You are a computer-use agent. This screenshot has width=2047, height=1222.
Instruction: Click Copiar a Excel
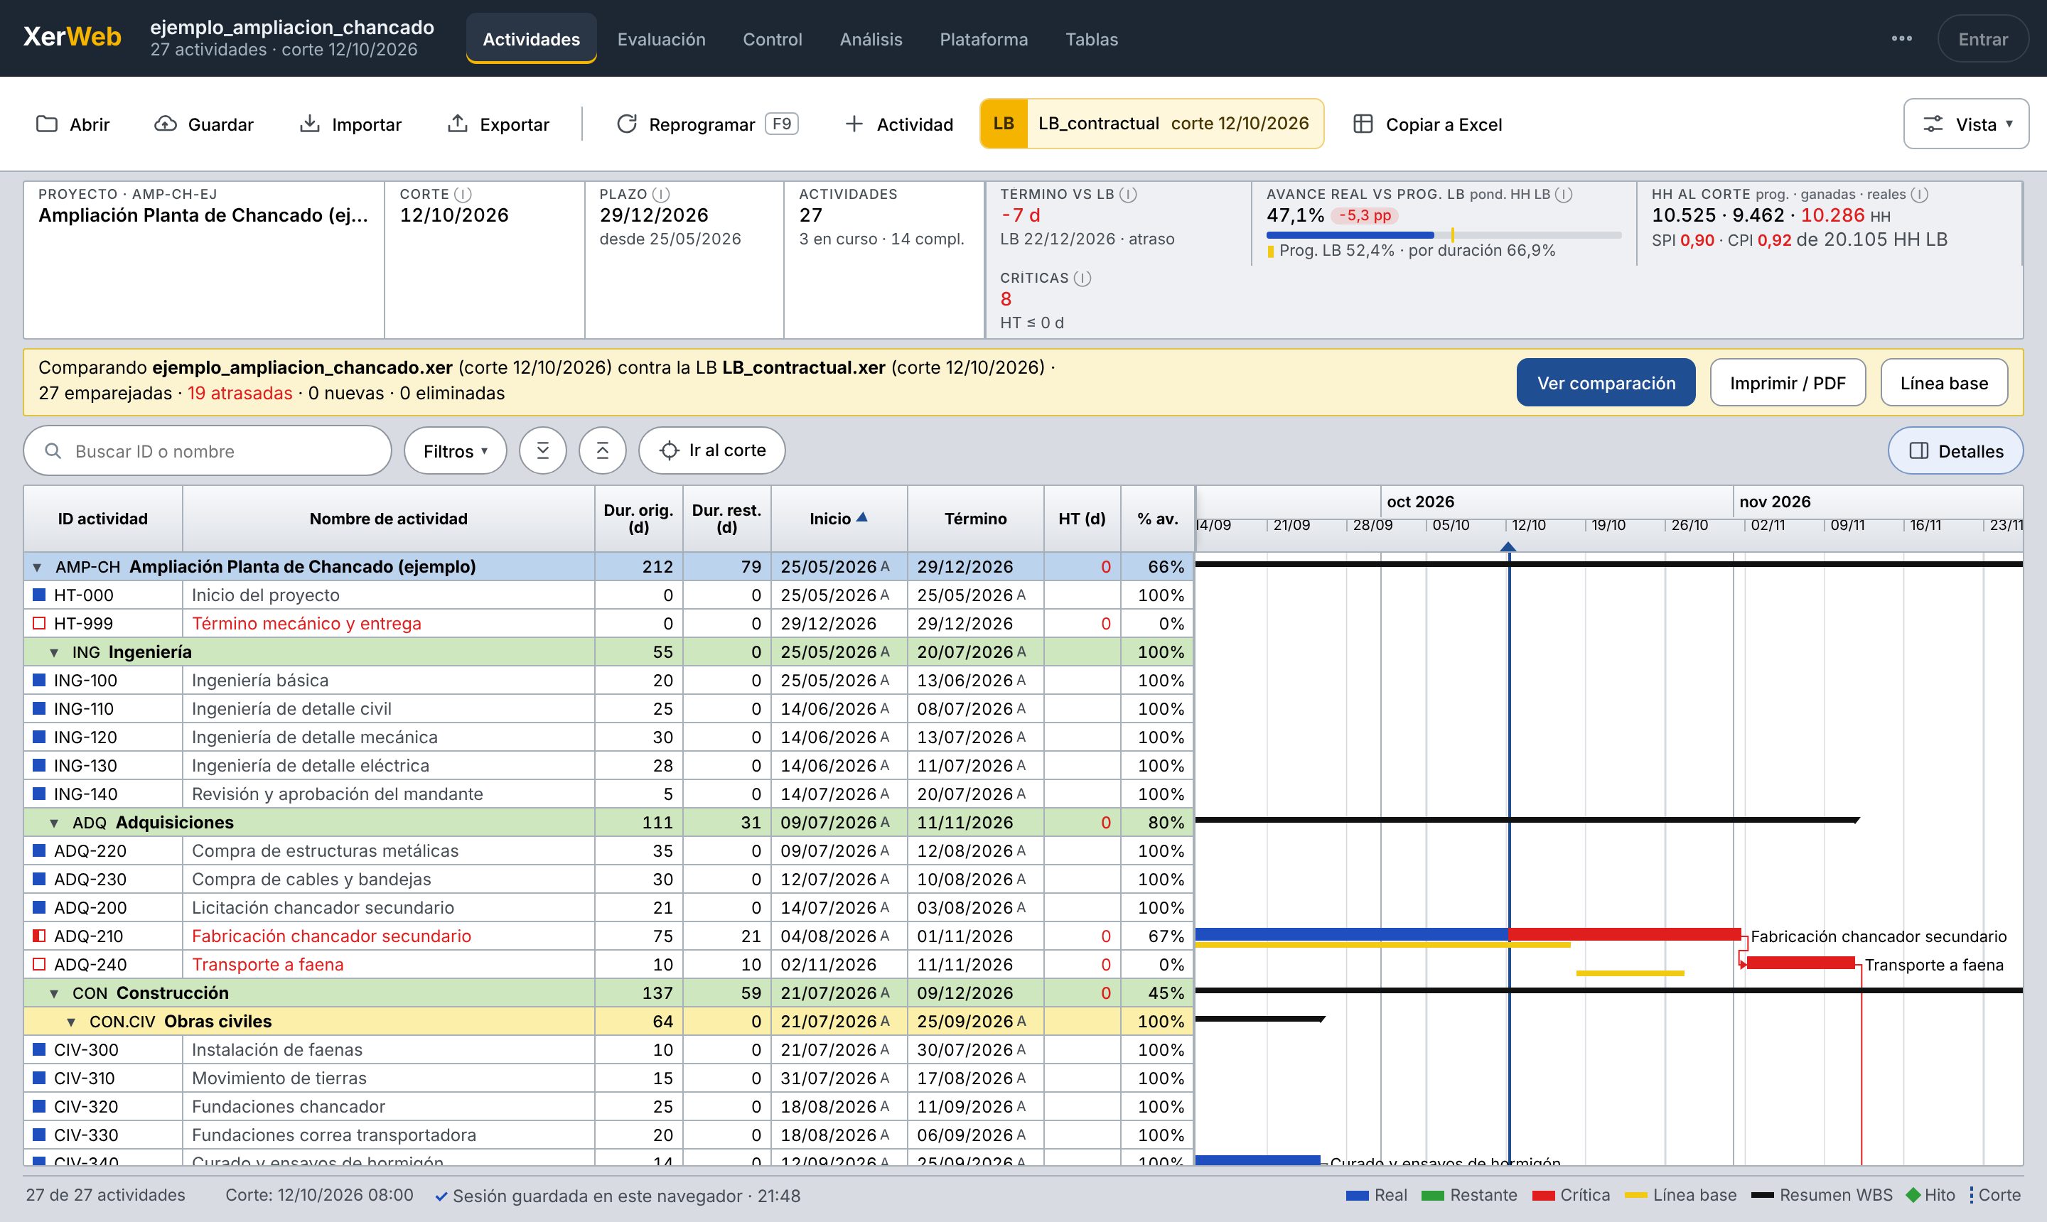1427,124
